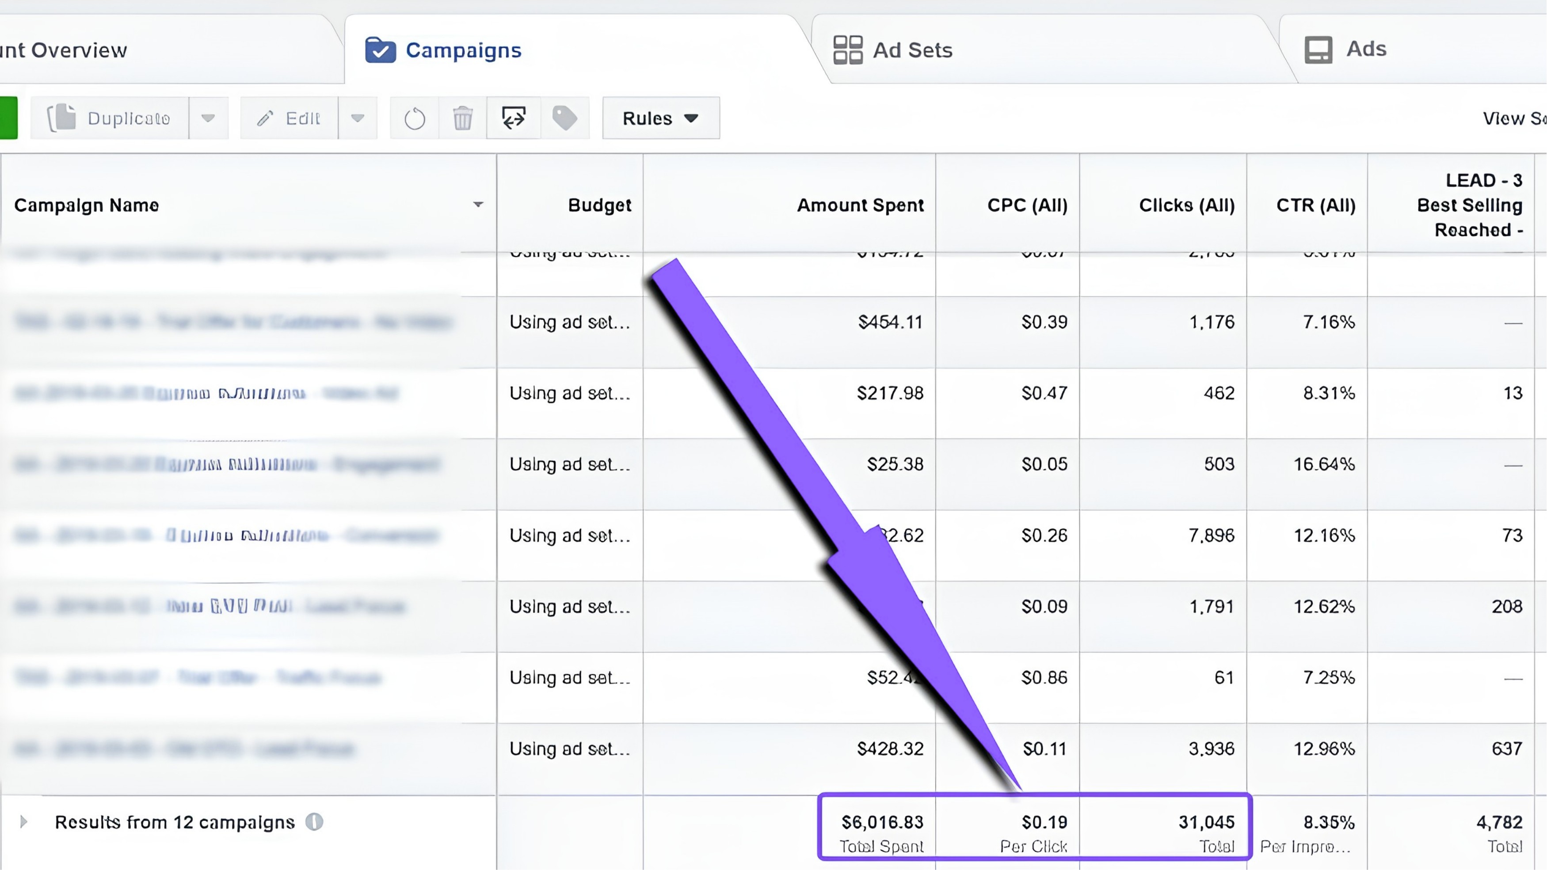The height and width of the screenshot is (870, 1547).
Task: Open the Rules dropdown
Action: tap(661, 118)
